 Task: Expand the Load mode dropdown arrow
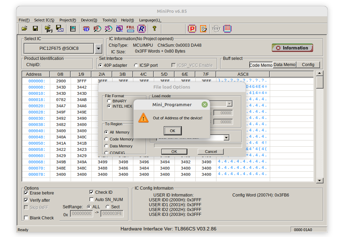tap(230, 104)
